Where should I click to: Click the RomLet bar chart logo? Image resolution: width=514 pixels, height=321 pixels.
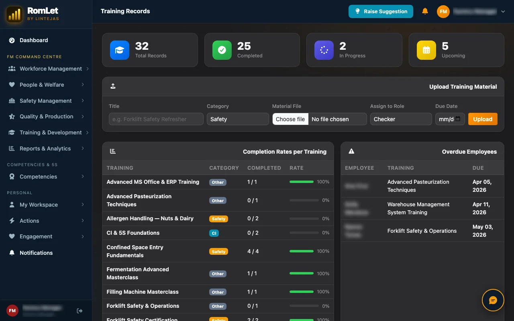(x=14, y=14)
